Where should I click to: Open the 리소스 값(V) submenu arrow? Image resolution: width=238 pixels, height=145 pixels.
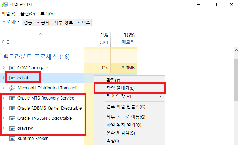[160, 96]
